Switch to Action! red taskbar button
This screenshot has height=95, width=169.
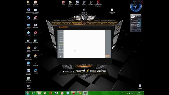[74, 93]
